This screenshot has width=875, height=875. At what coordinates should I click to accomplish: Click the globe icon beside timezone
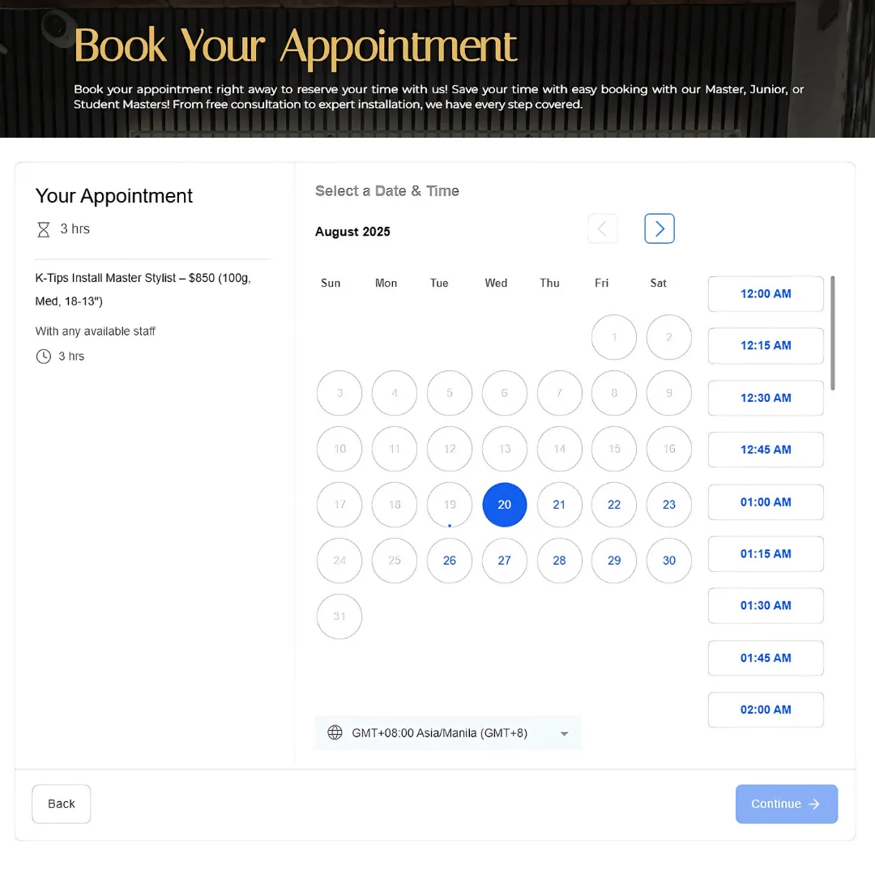(x=335, y=732)
